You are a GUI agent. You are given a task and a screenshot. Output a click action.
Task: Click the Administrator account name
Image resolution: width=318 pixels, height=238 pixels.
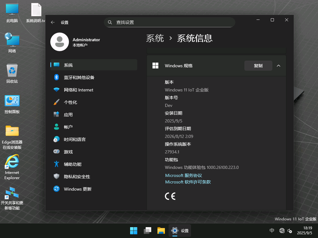tap(86, 39)
